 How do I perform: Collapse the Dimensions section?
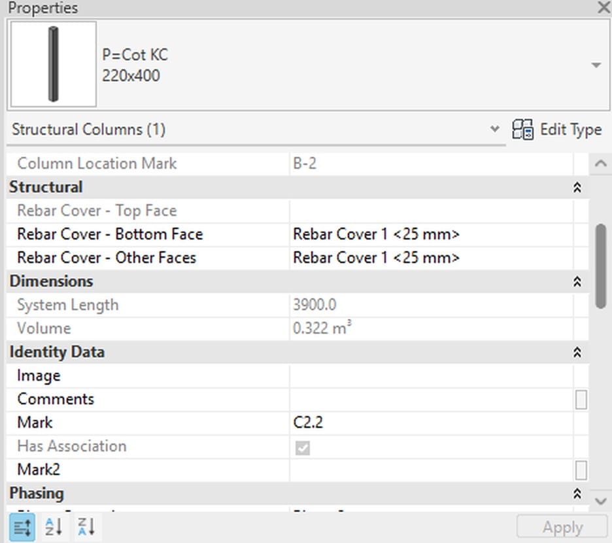point(577,282)
